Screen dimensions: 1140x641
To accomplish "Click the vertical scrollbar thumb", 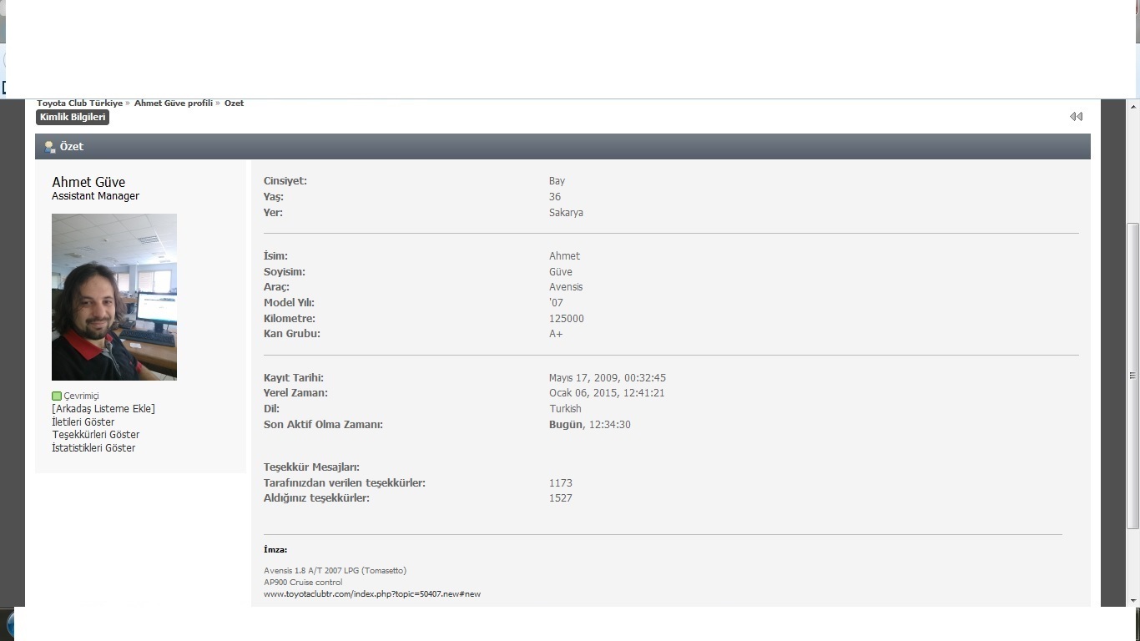I will coord(1132,376).
